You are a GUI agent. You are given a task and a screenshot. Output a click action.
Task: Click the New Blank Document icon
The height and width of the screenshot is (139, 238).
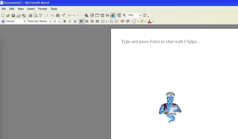[x=3, y=15]
